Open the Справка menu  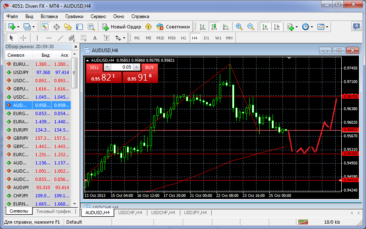pyautogui.click(x=140, y=16)
